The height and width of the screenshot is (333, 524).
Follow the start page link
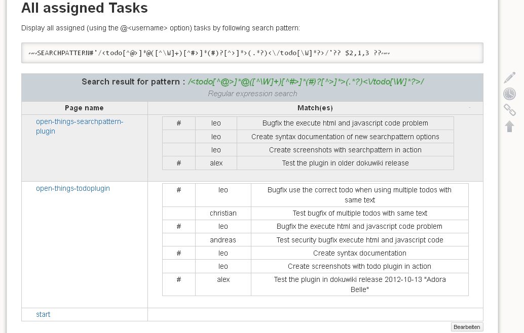43,314
